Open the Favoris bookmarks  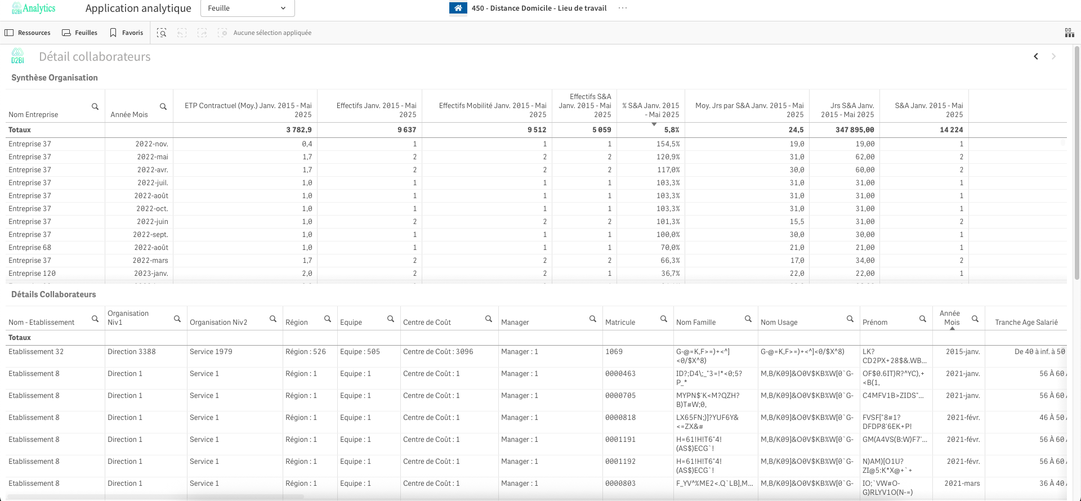[x=127, y=33]
